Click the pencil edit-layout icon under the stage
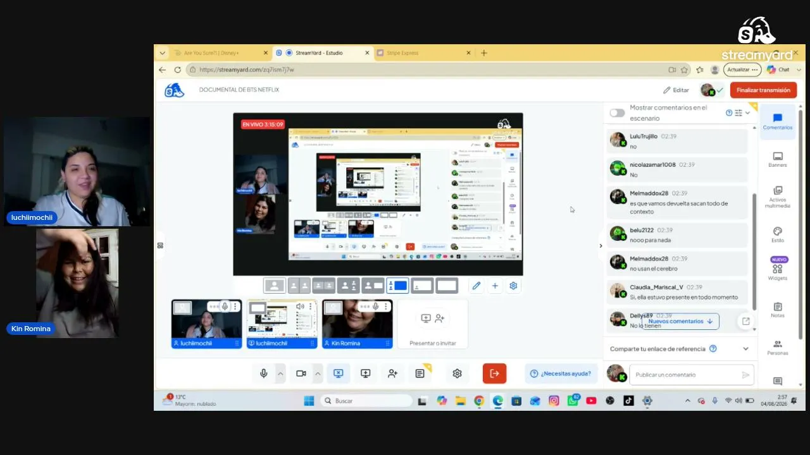The height and width of the screenshot is (455, 810). [477, 286]
